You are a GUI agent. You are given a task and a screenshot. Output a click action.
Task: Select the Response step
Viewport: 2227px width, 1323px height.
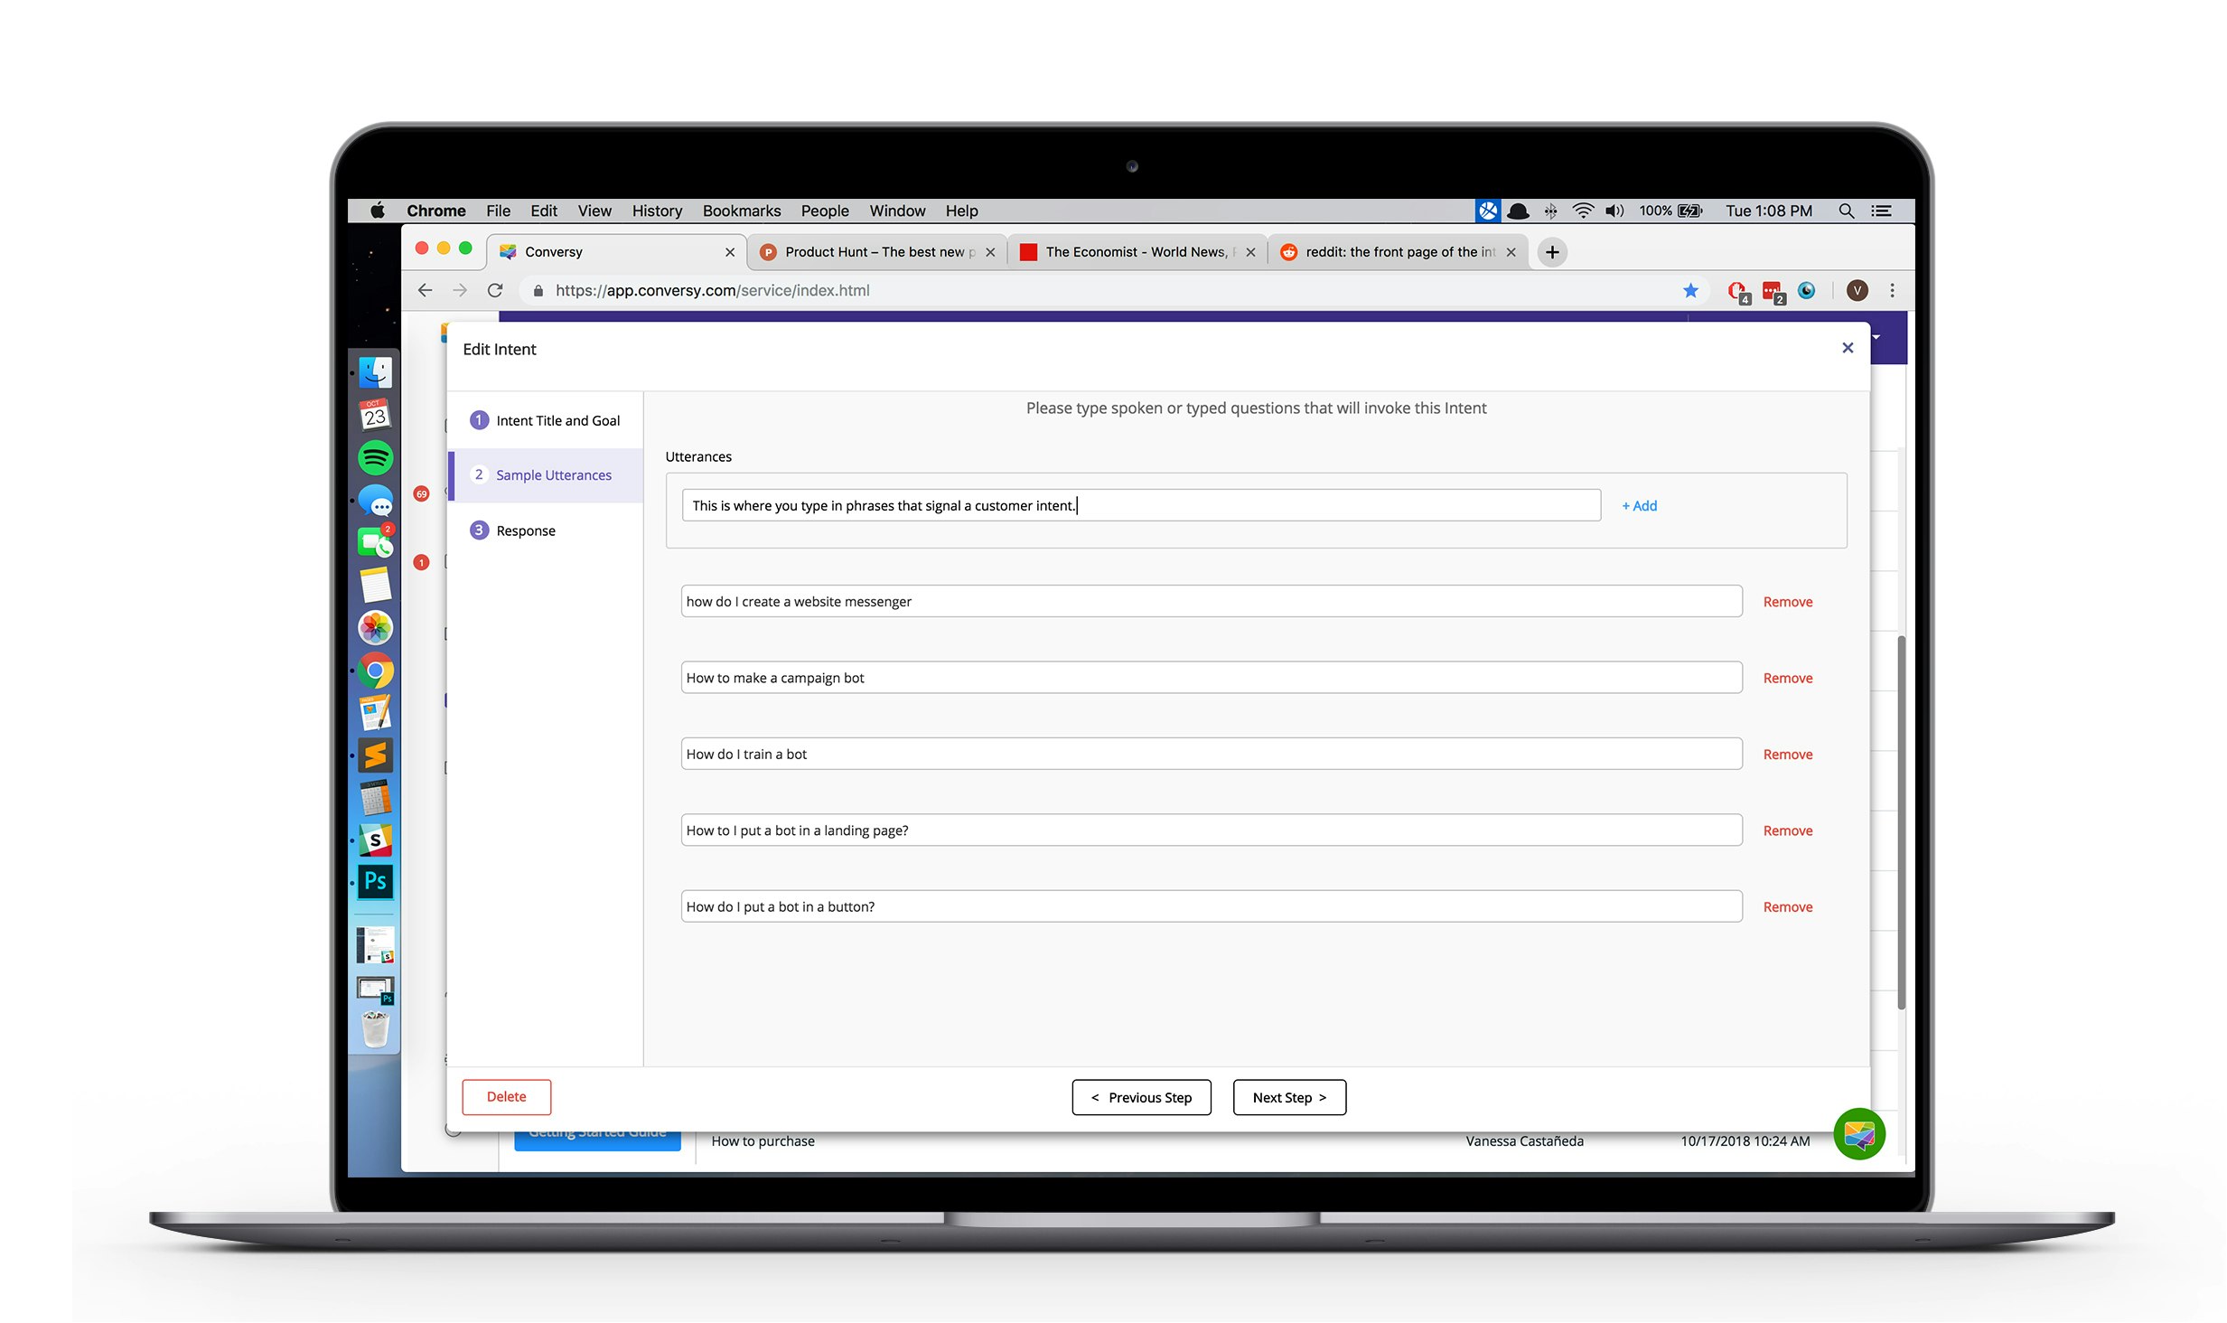[525, 530]
